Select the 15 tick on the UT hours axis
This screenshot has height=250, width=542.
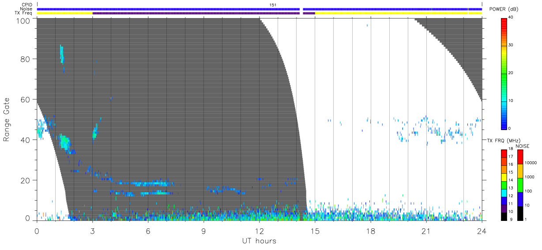pos(315,230)
